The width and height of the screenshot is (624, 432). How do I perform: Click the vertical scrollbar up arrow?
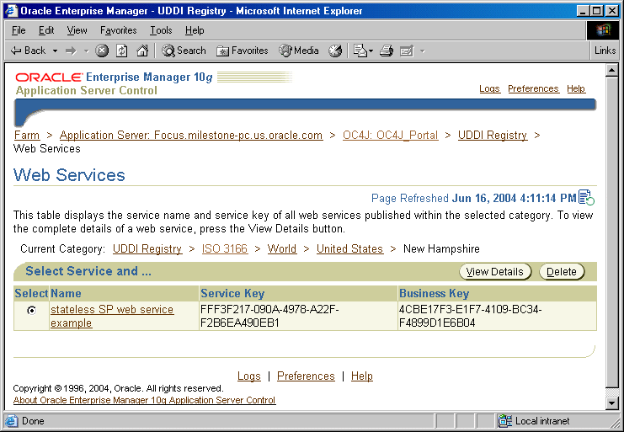[x=611, y=70]
